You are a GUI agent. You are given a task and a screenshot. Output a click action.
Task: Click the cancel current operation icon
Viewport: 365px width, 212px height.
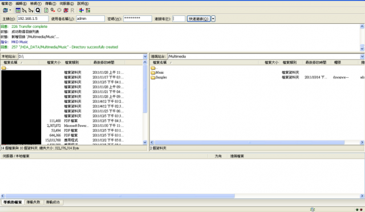(59, 10)
